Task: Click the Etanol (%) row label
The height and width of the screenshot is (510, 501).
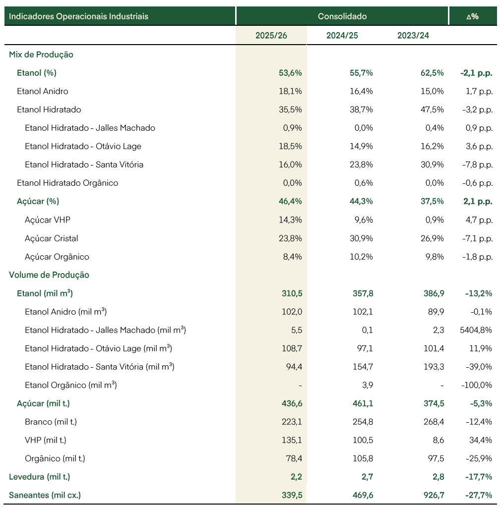Action: (37, 73)
